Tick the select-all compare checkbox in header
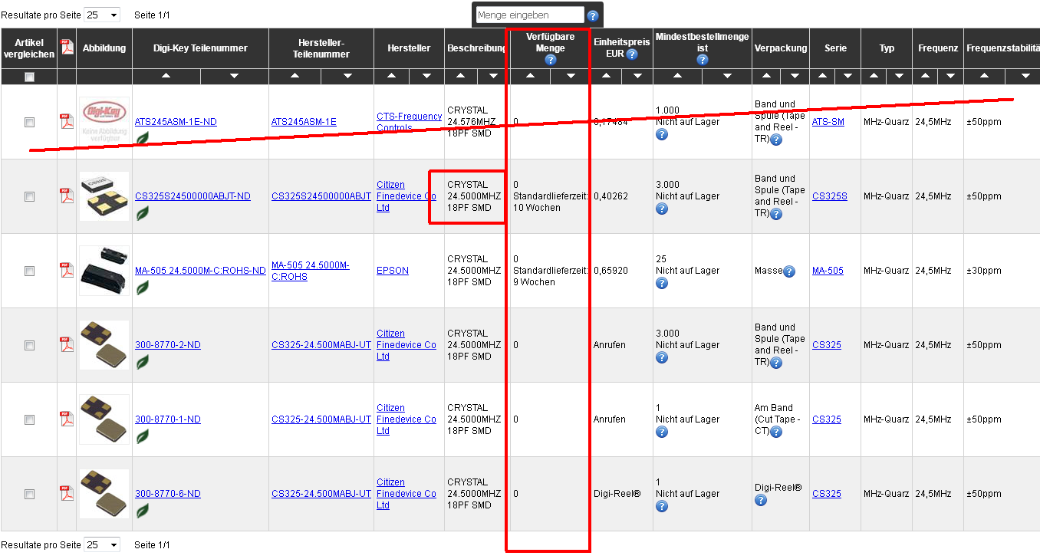The image size is (1040, 559). pyautogui.click(x=29, y=77)
